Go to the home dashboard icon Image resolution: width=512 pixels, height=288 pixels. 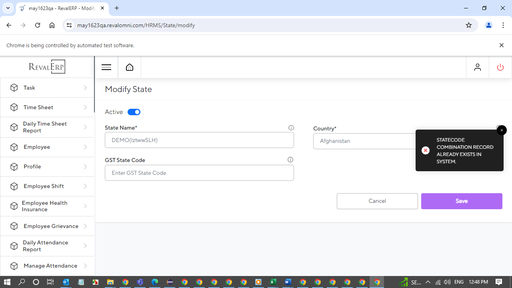click(x=130, y=67)
